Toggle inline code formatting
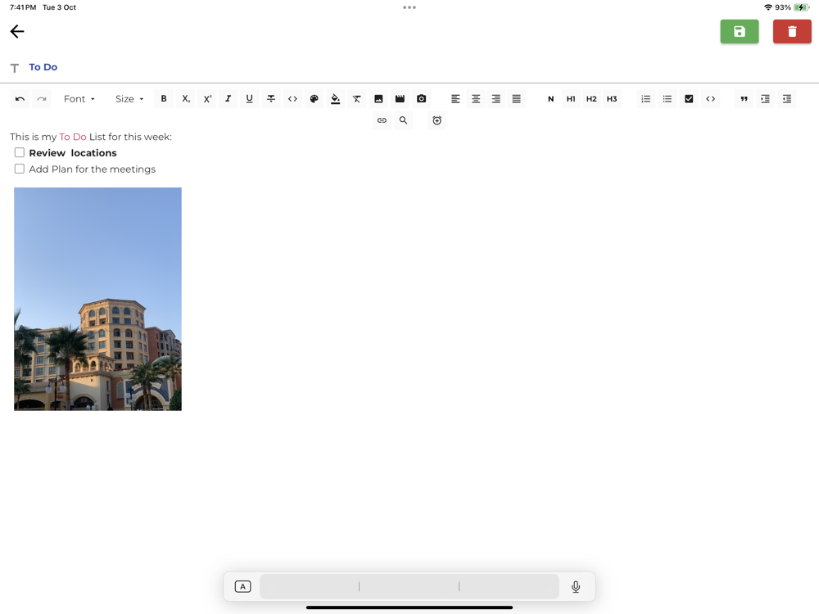The image size is (819, 614). click(292, 99)
